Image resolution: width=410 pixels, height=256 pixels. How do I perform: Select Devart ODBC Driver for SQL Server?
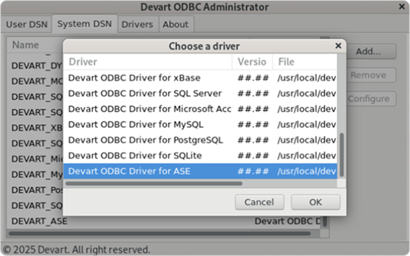[200, 93]
